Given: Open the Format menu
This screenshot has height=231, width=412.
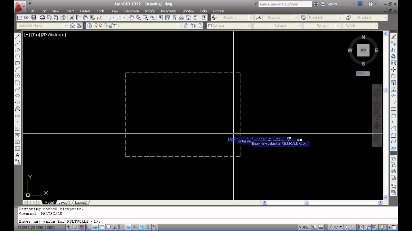Looking at the screenshot, I should (x=85, y=11).
